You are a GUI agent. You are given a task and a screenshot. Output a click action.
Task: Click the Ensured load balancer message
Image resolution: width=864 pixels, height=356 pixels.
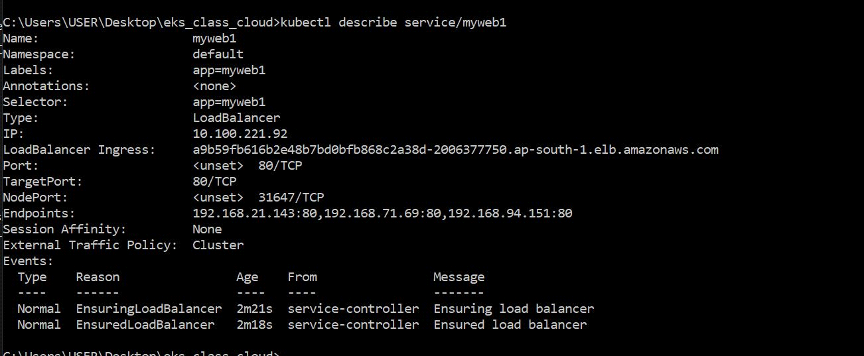tap(510, 325)
